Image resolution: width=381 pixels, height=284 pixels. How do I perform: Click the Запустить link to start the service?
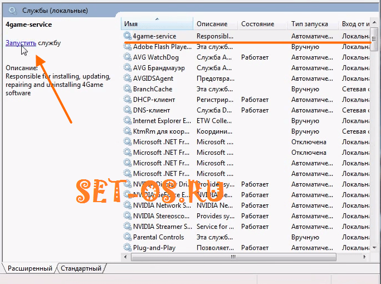click(x=21, y=43)
